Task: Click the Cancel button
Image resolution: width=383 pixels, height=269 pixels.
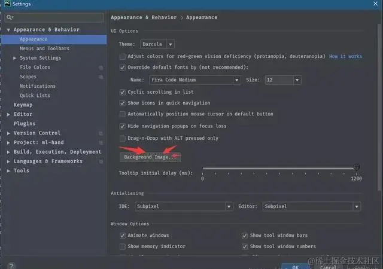Action: (x=328, y=267)
